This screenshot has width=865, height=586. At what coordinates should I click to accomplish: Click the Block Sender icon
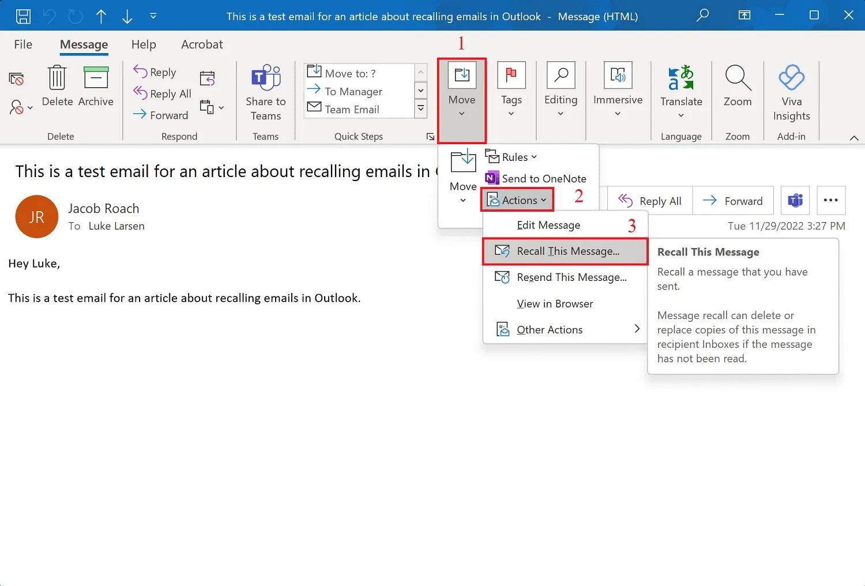pyautogui.click(x=17, y=107)
